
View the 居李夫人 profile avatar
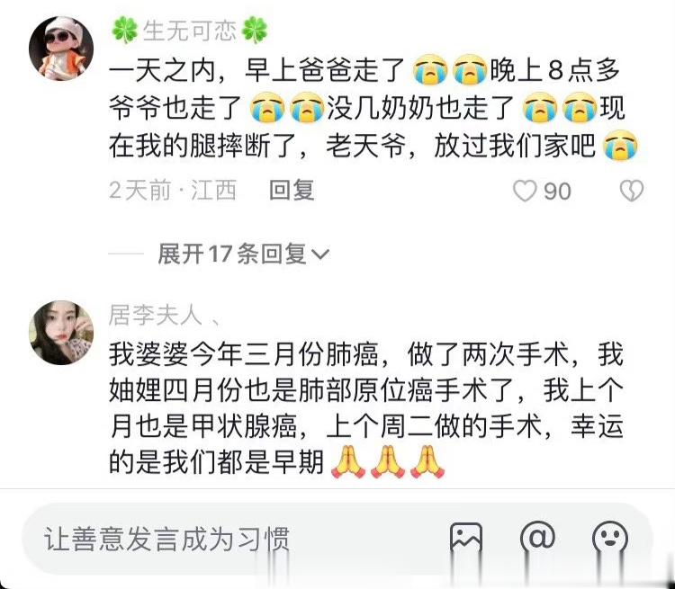[61, 333]
